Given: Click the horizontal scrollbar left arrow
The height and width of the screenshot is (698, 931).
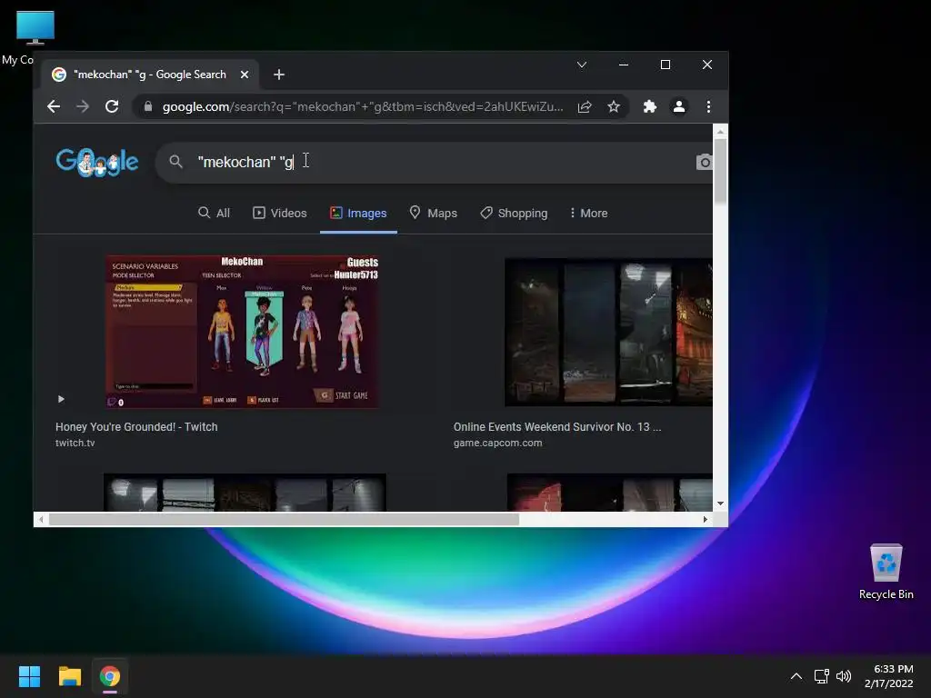Looking at the screenshot, I should [x=41, y=519].
